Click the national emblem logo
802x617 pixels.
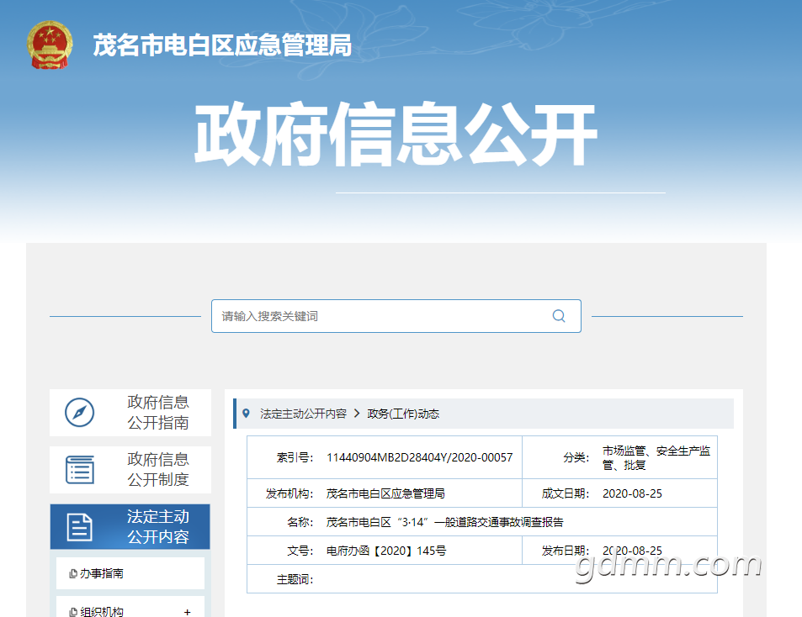coord(50,45)
